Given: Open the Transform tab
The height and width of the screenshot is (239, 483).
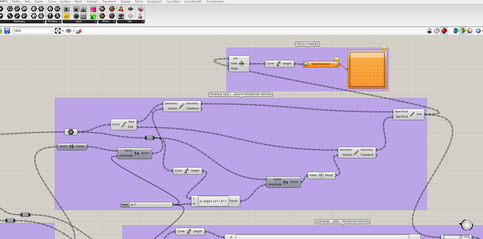Looking at the screenshot, I should [x=109, y=2].
